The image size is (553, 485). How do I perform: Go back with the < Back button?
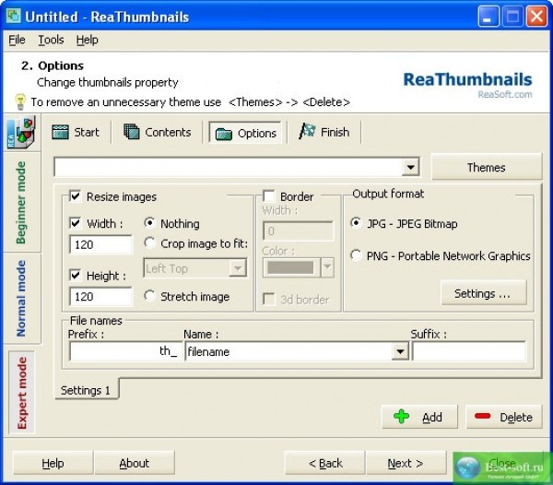(325, 463)
